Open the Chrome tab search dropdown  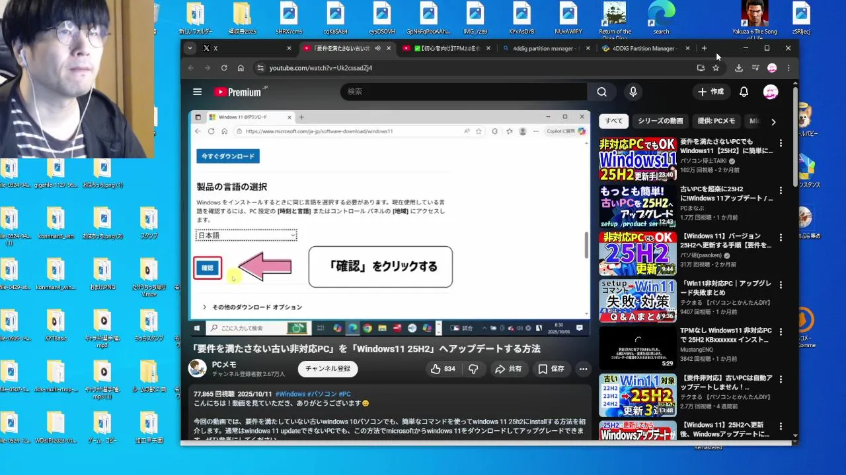[190, 48]
